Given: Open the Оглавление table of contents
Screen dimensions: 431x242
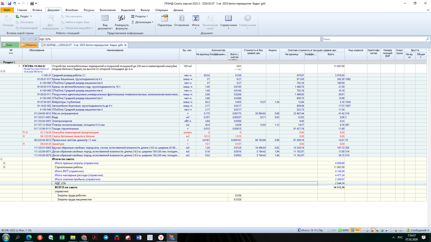Looking at the screenshot, I should click(181, 21).
